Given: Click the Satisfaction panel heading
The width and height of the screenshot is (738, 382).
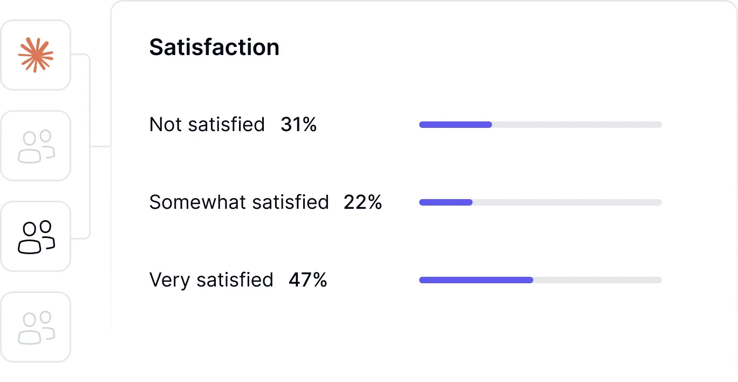Looking at the screenshot, I should tap(214, 47).
